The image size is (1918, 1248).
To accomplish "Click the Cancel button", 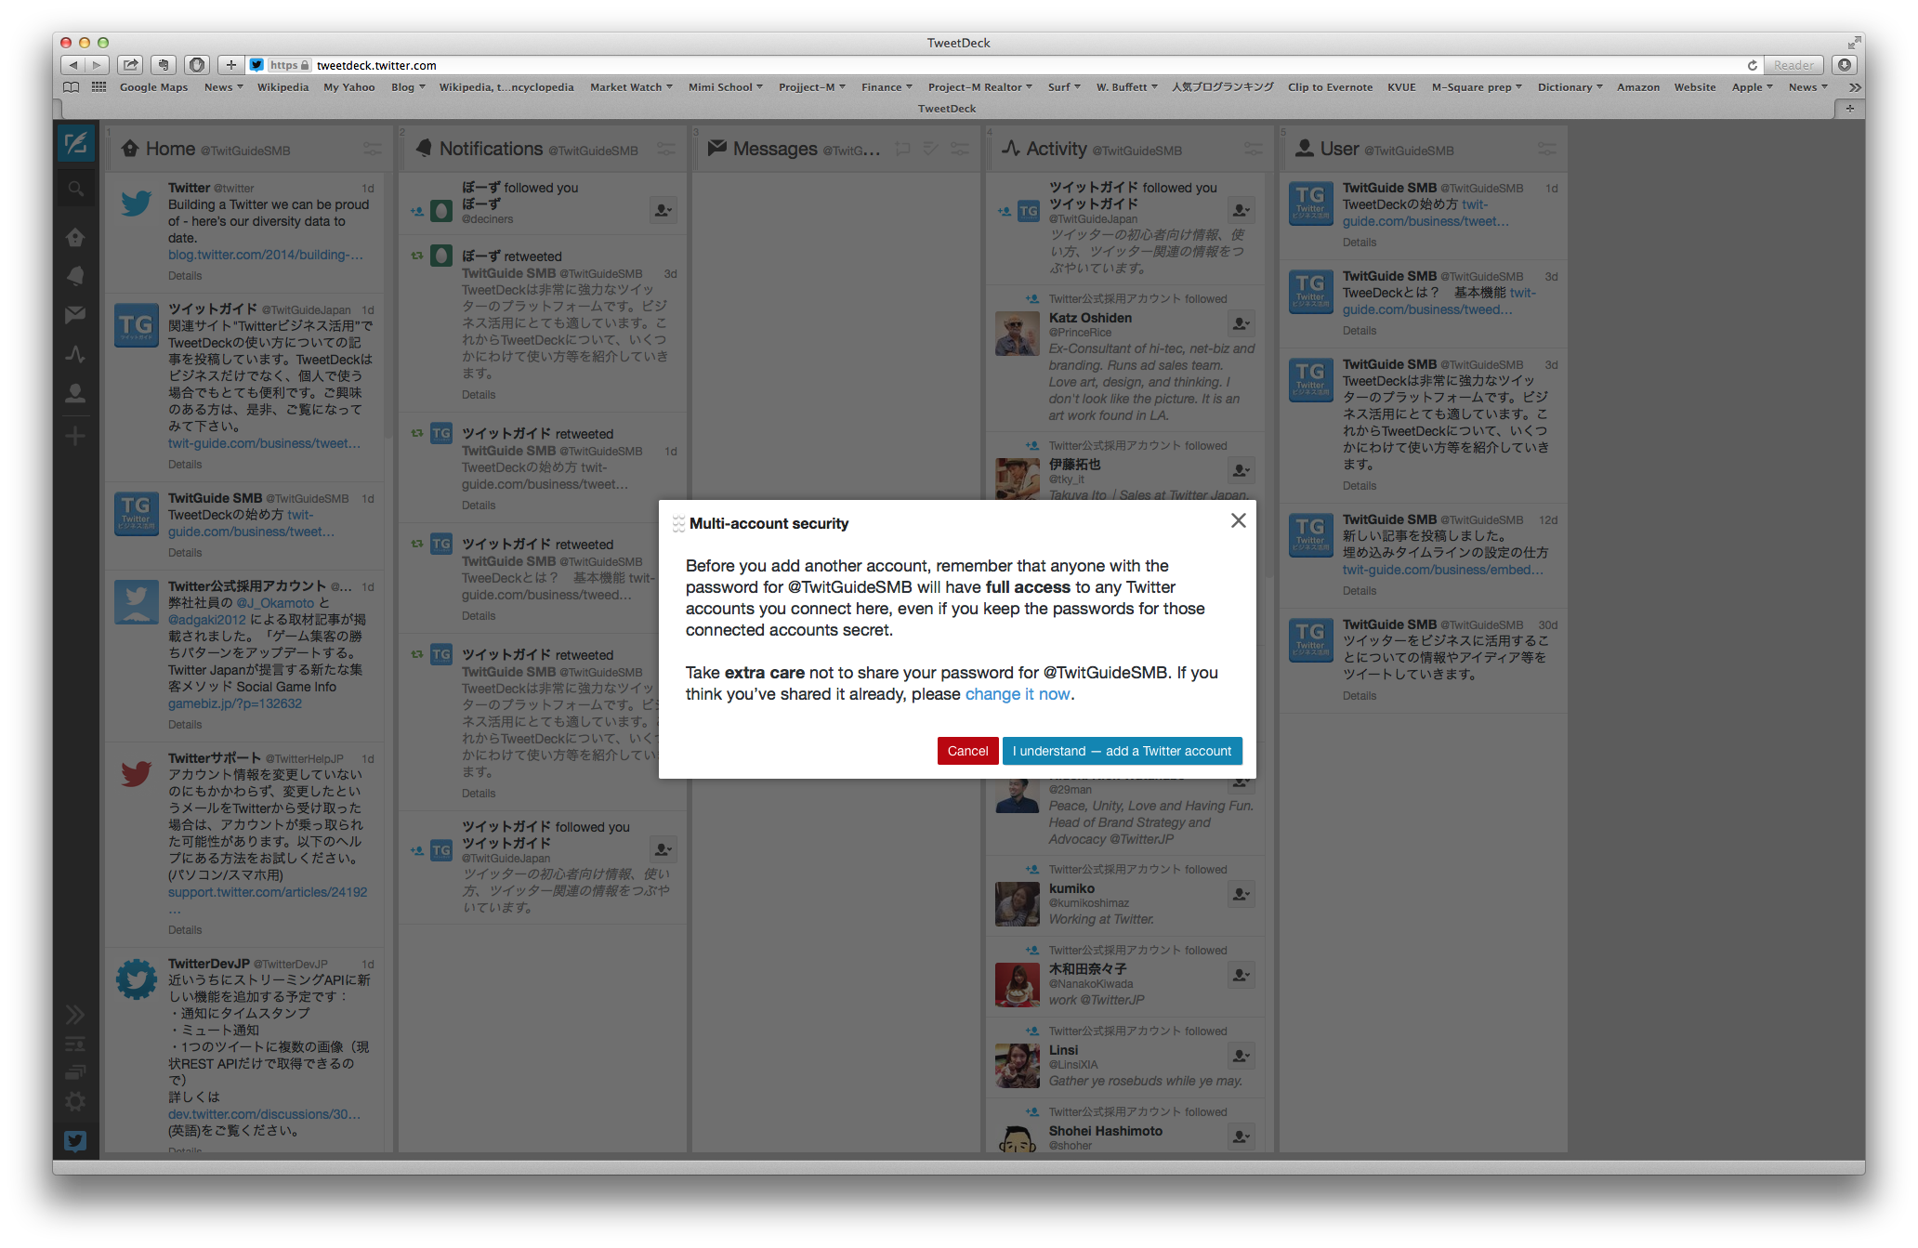I will (967, 751).
